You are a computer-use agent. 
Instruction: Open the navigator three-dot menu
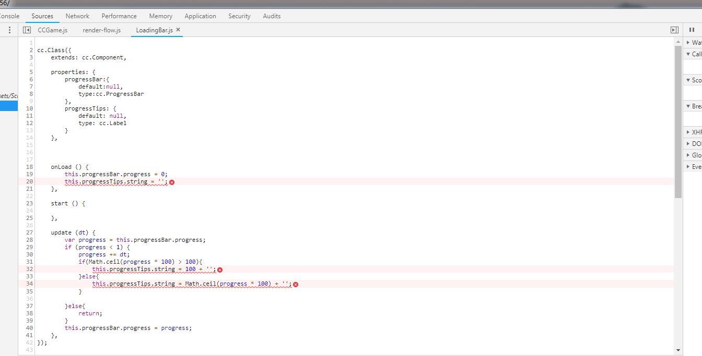[9, 30]
